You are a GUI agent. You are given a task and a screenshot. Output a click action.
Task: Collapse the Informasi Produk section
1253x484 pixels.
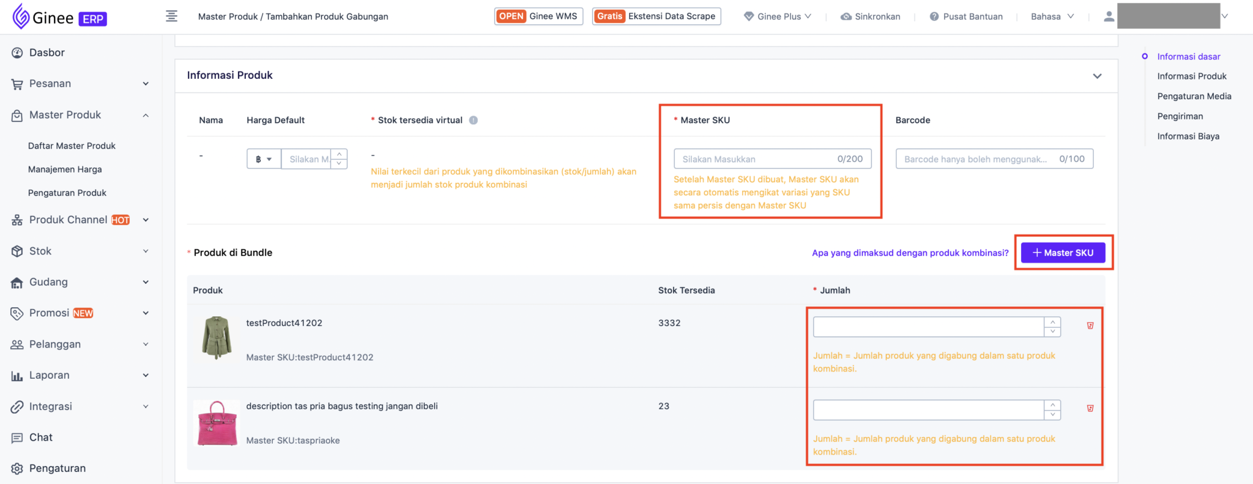[1097, 76]
